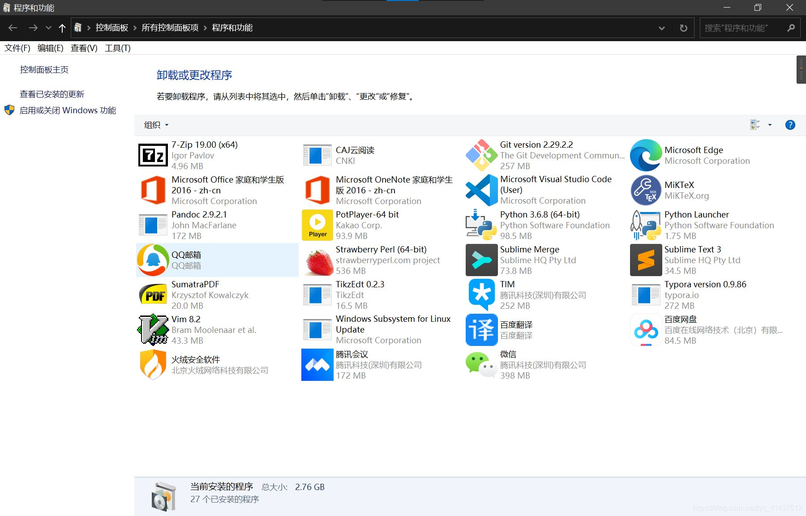Open 查看已安装的更新 link
This screenshot has height=516, width=806.
[52, 94]
